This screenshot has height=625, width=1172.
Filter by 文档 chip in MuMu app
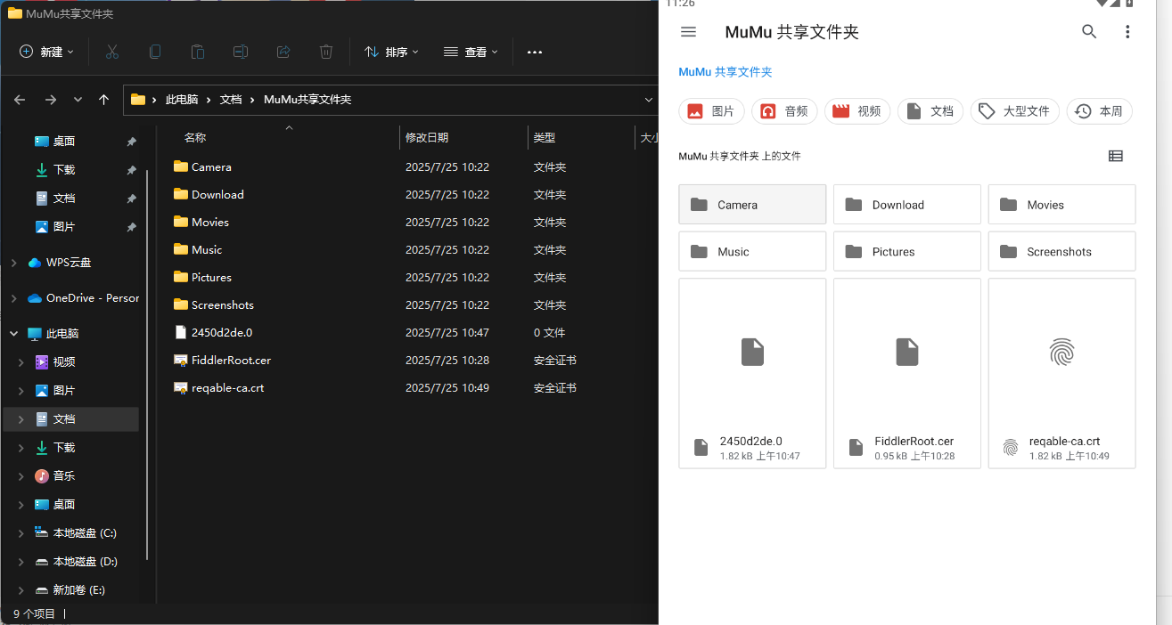[930, 111]
